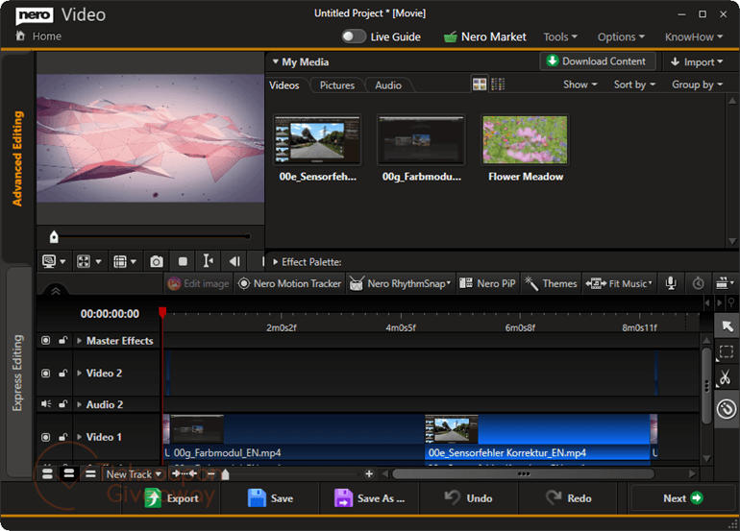Viewport: 740px width, 531px height.
Task: Mute the Audio 2 track
Action: pos(46,404)
